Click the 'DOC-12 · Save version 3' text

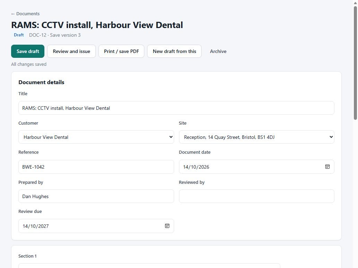pyautogui.click(x=55, y=35)
